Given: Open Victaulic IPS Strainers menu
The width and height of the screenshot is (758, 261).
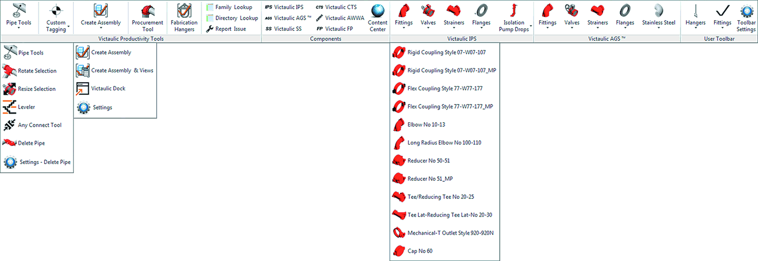Looking at the screenshot, I should click(x=454, y=16).
